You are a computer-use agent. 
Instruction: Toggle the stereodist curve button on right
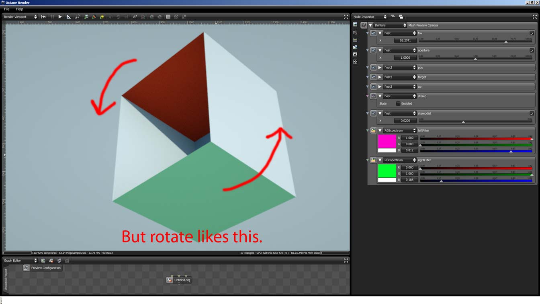tap(532, 113)
